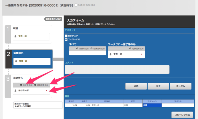198x119 pixels.
Task: Click the user icon in step 2 承認待ち
Action: pos(16,61)
